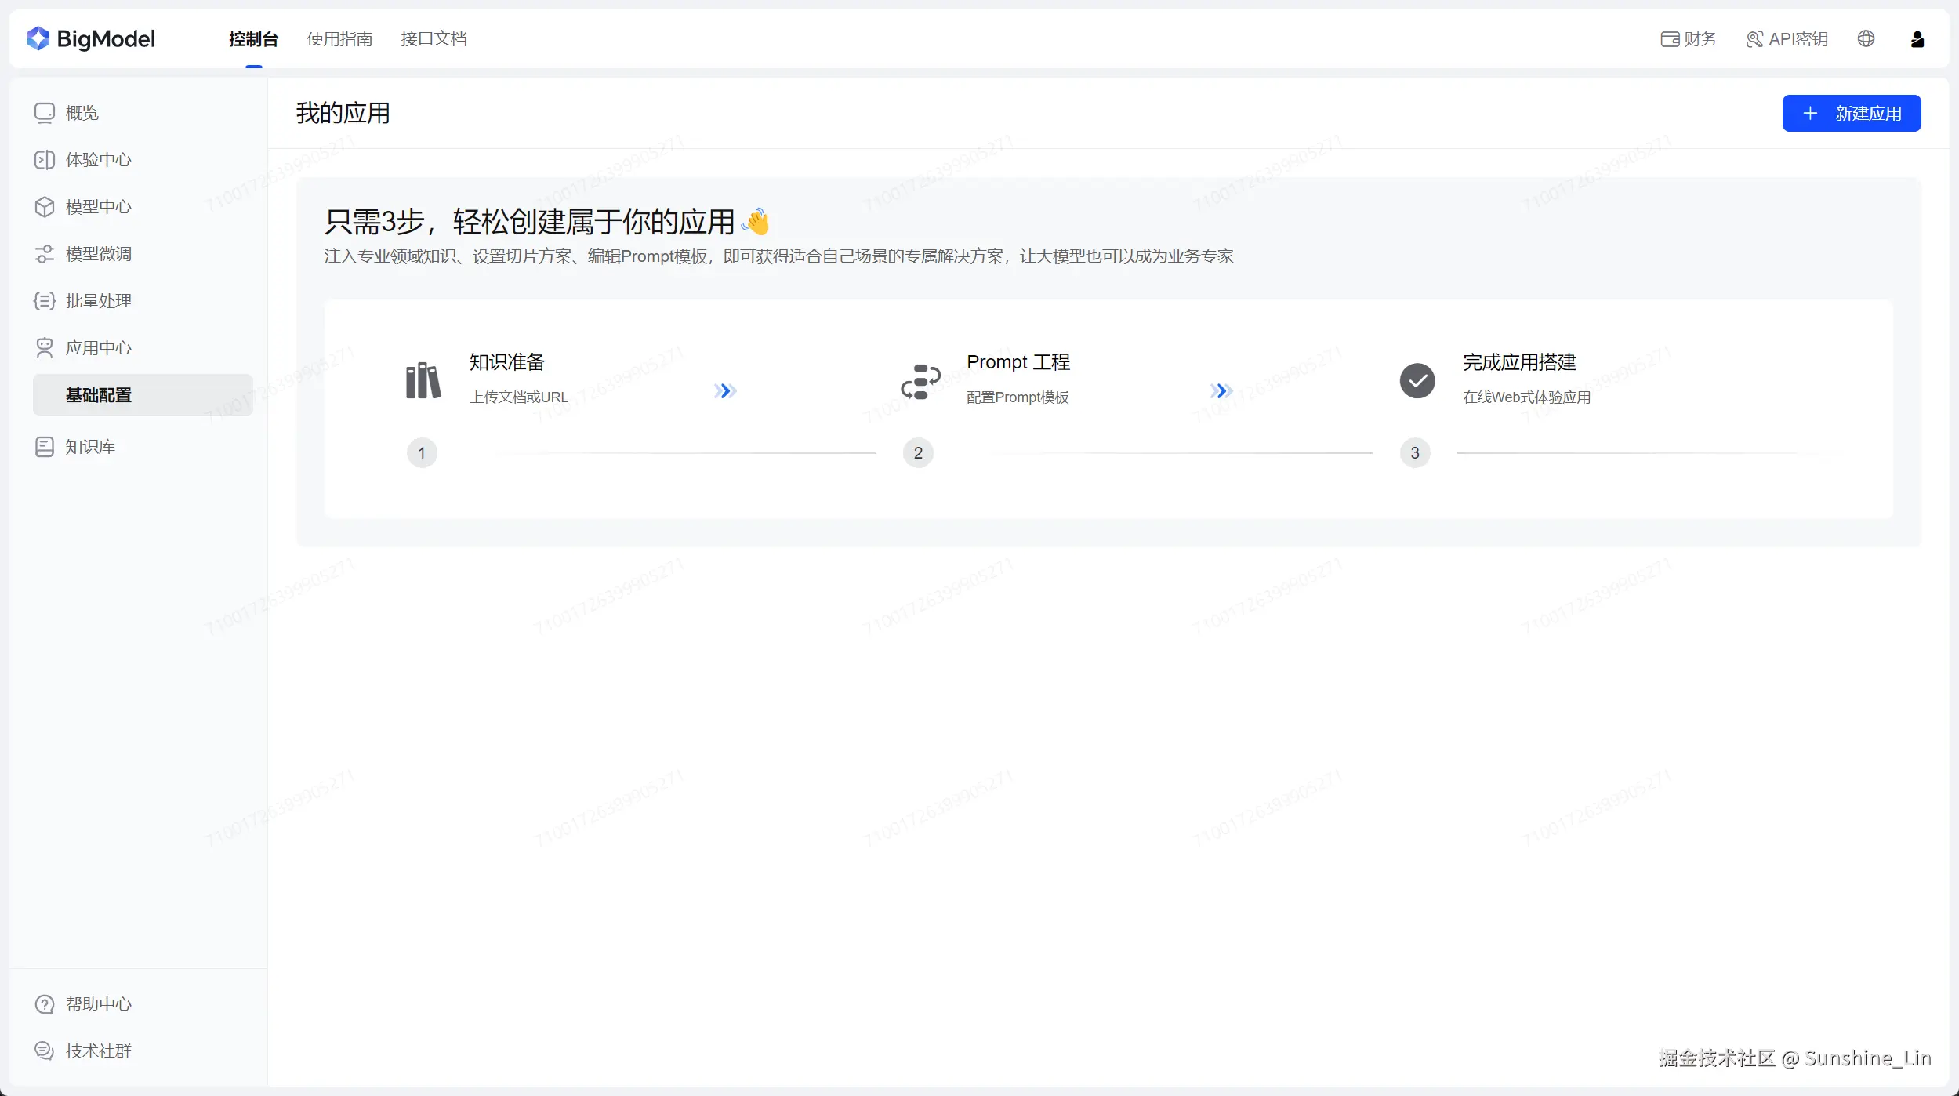Screen dimensions: 1959x1096
Task: Click the Prompt 工程 workflow icon
Action: 920,381
